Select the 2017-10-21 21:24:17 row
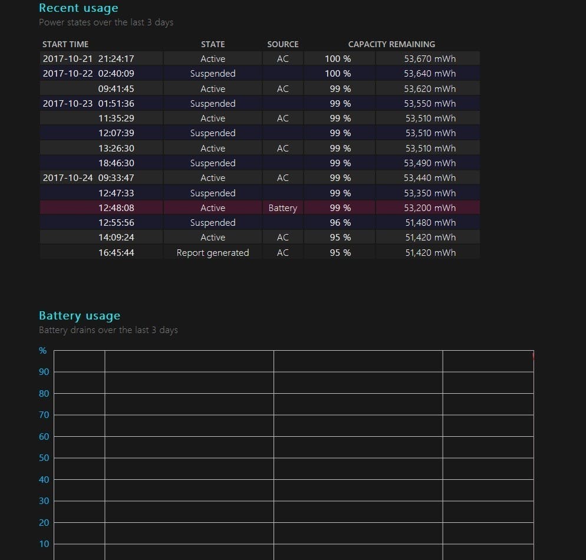Screen dimensions: 586x560 click(x=260, y=58)
